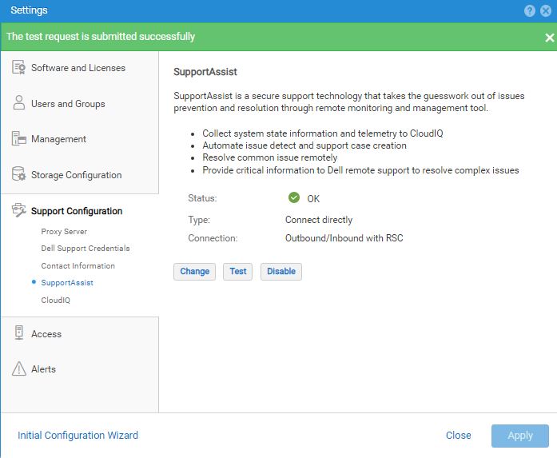
Task: Click the Management section icon
Action: click(x=19, y=139)
